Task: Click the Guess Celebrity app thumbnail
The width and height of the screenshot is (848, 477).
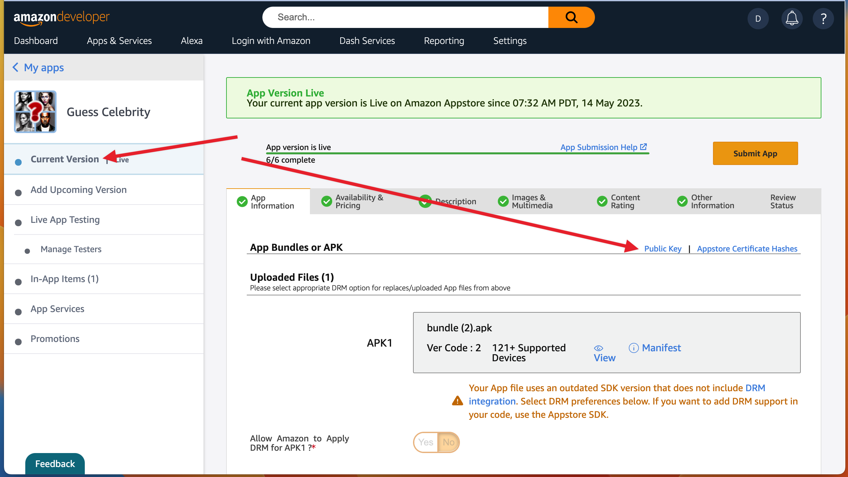Action: tap(35, 112)
